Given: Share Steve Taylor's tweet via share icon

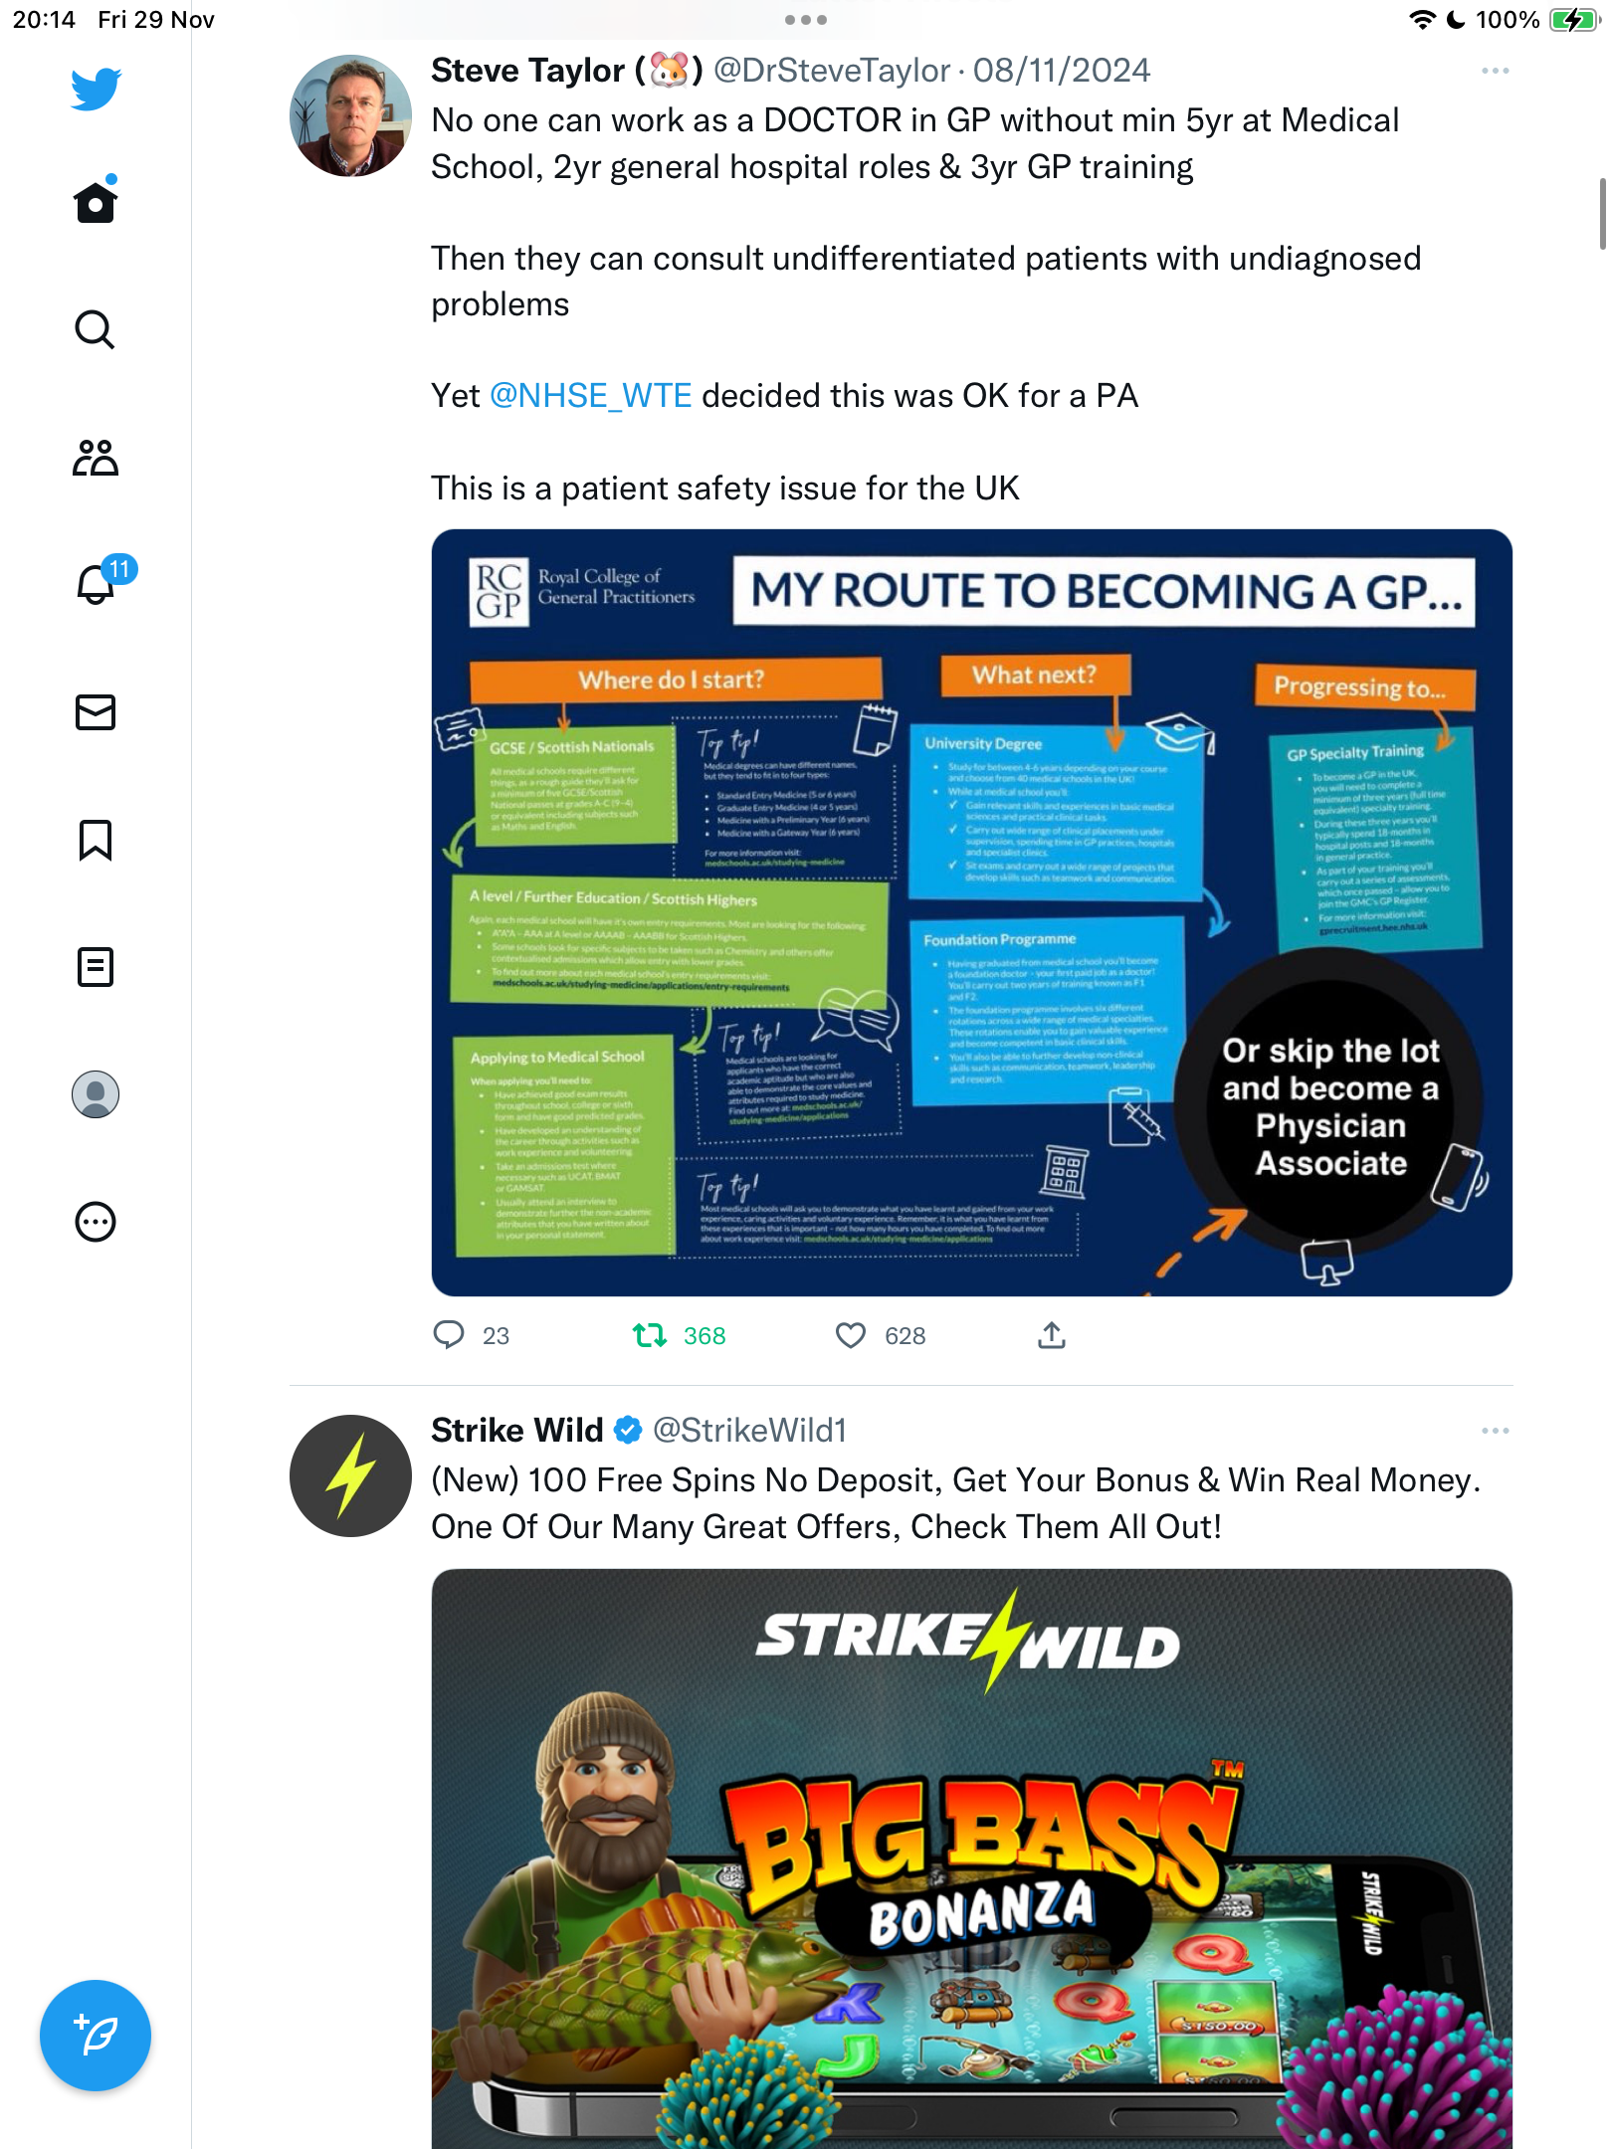Looking at the screenshot, I should tap(1052, 1335).
